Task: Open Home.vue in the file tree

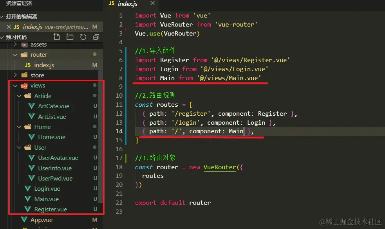Action: click(x=52, y=137)
